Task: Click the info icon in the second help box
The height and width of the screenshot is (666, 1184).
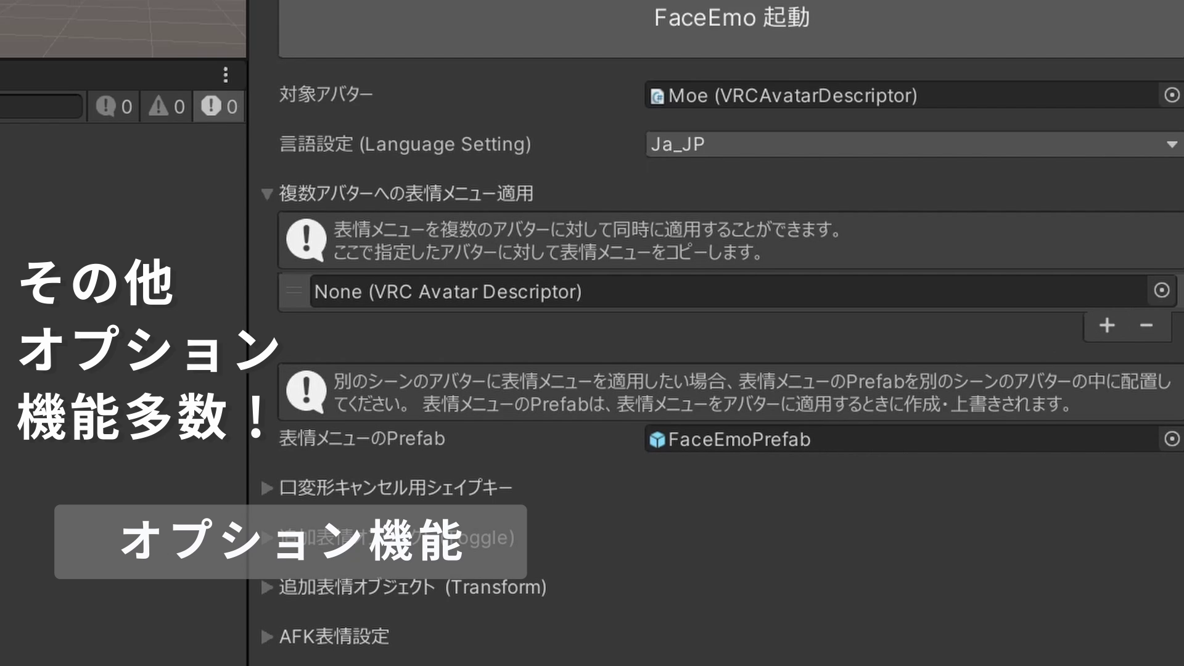Action: [306, 392]
